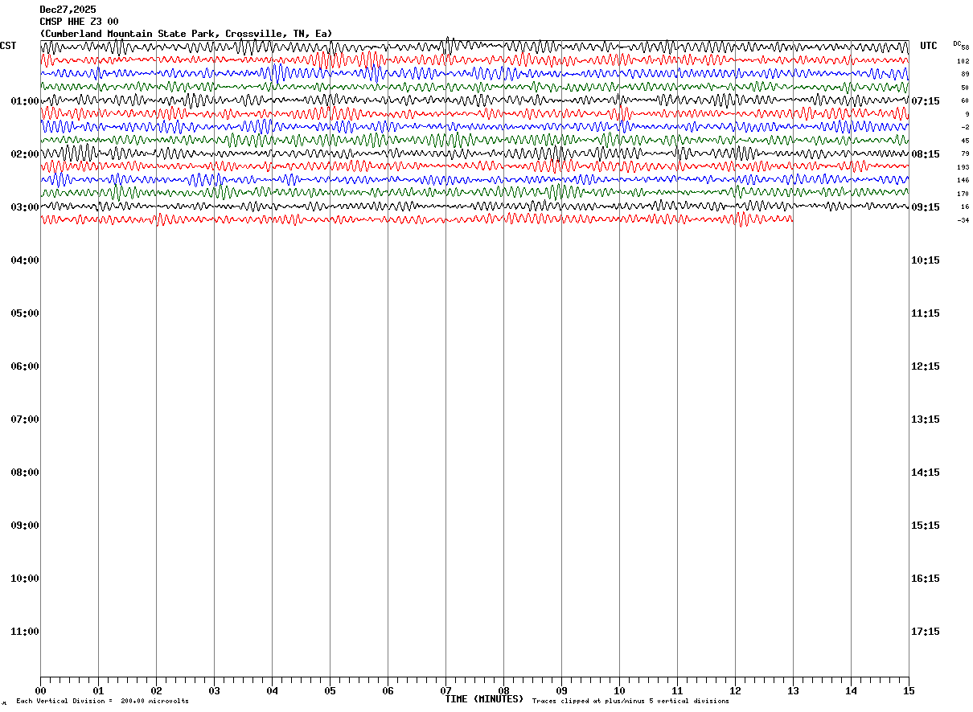Click minute 00 on the time axis

coord(41,691)
